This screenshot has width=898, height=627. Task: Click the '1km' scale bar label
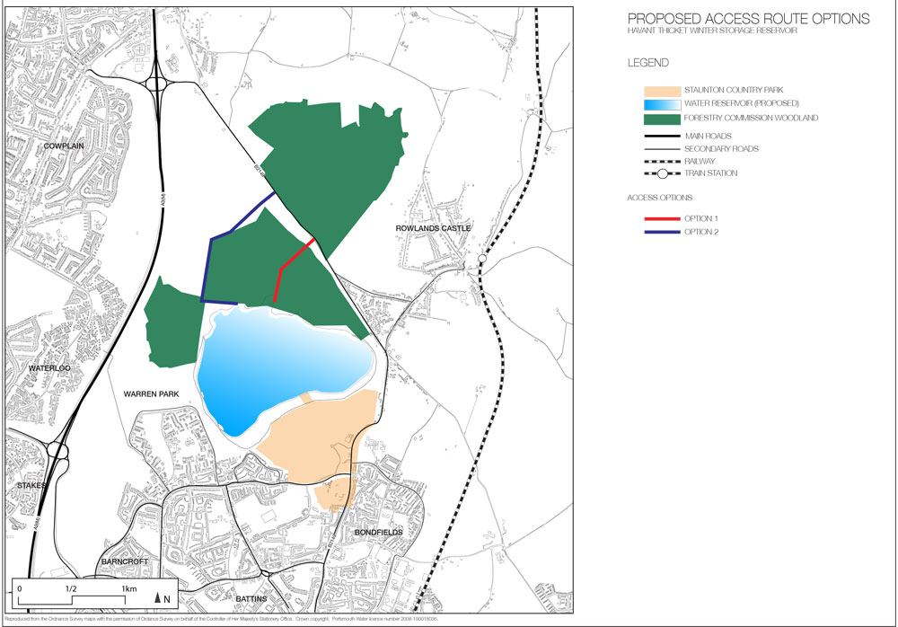[x=128, y=588]
